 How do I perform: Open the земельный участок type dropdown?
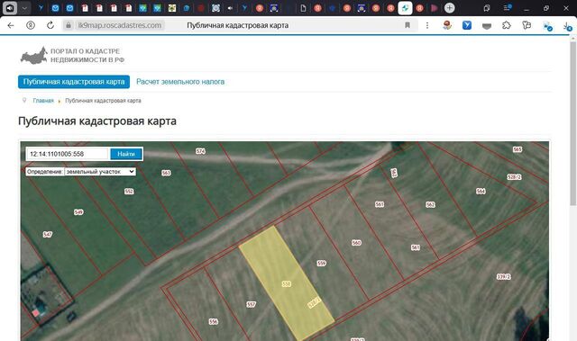coord(100,172)
